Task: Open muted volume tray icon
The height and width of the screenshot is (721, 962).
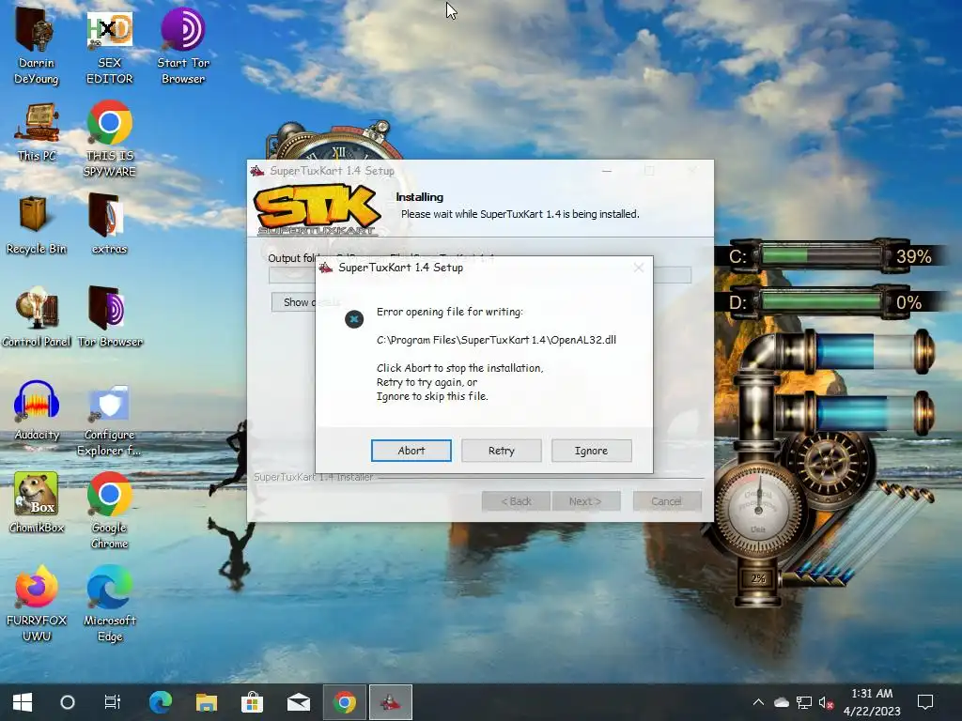Action: (826, 702)
